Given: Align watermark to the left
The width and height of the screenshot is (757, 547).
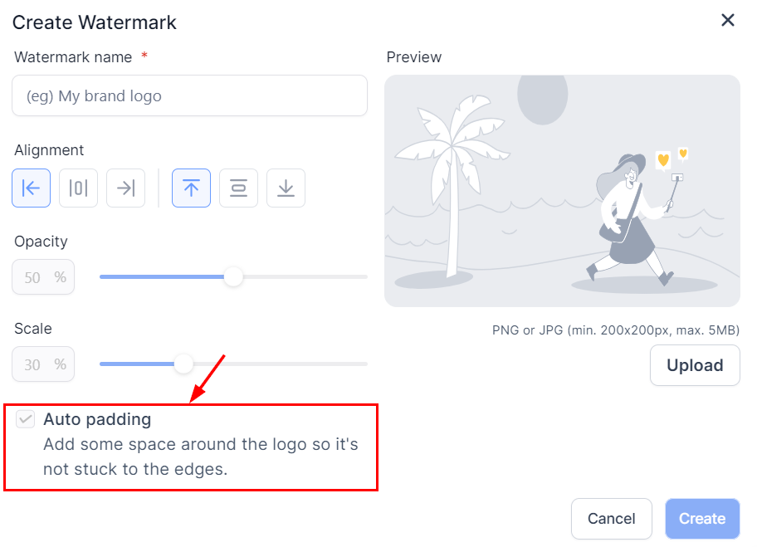Looking at the screenshot, I should point(31,188).
